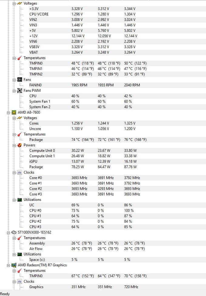Image resolution: width=206 pixels, height=296 pixels.
Task: Collapse the Powers section
Action: (14, 145)
